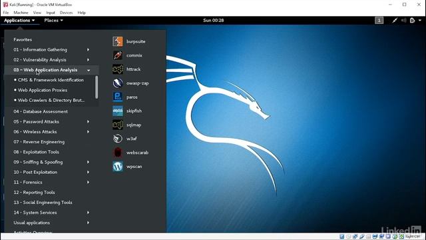Open the Places menu
Image resolution: width=426 pixels, height=240 pixels.
pyautogui.click(x=53, y=21)
